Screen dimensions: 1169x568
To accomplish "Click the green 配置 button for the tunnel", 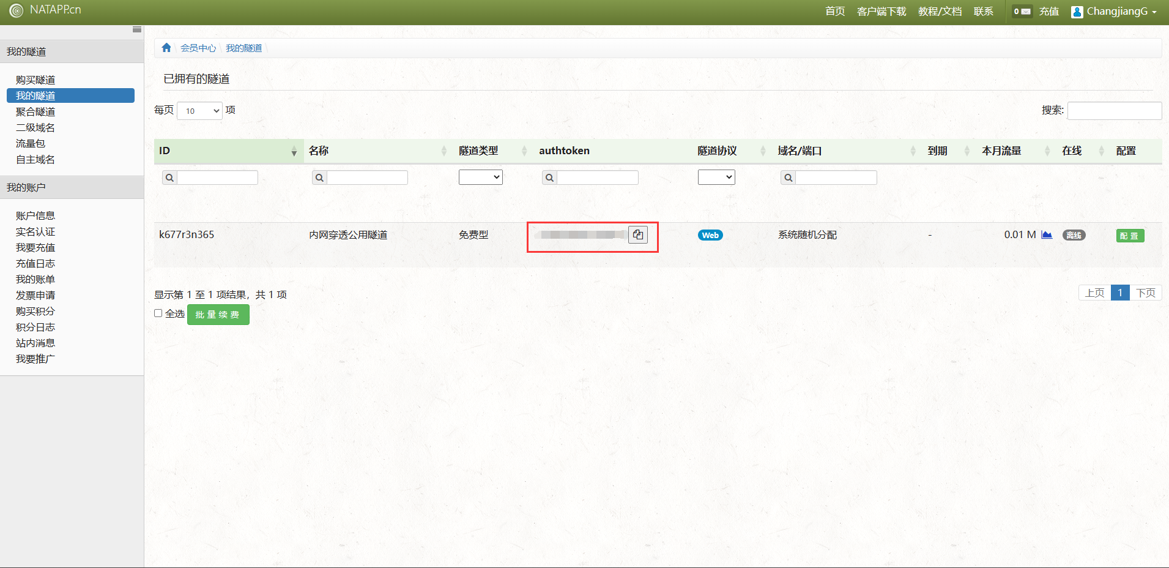I will tap(1129, 236).
